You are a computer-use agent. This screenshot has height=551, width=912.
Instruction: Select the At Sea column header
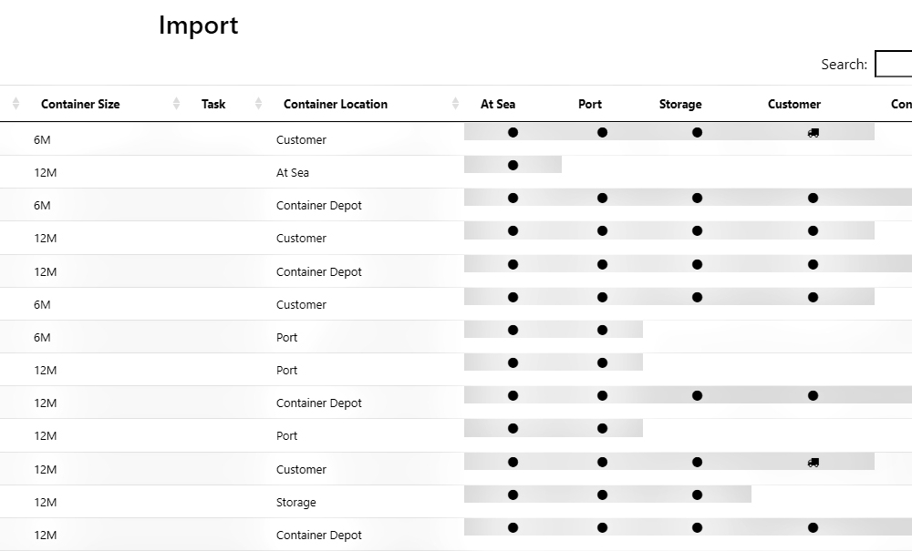click(498, 104)
